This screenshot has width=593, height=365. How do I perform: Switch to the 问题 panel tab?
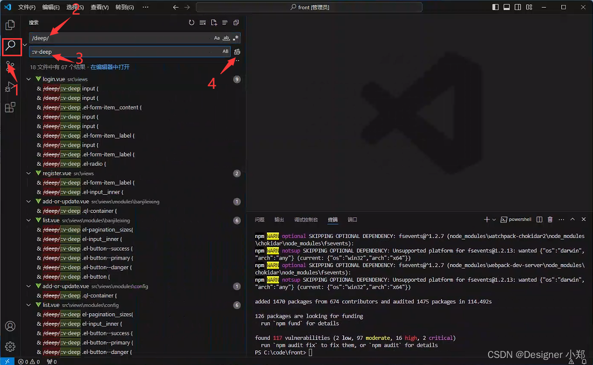click(259, 219)
